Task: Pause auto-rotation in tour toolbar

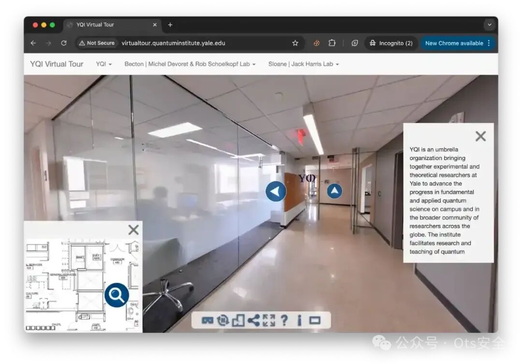Action: (x=223, y=320)
